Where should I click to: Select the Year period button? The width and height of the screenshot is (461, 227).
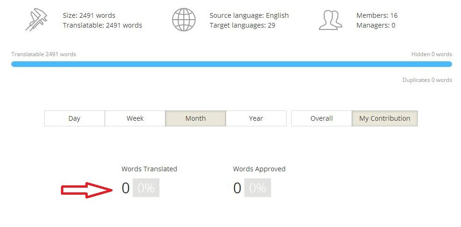point(256,118)
